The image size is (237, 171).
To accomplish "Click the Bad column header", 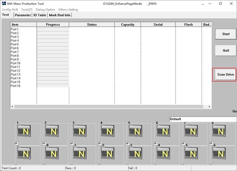I will click(x=207, y=24).
